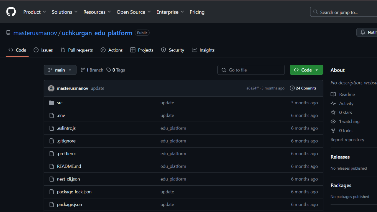Open the Pull requests tab
Screen dimensions: 377x212
point(77,50)
